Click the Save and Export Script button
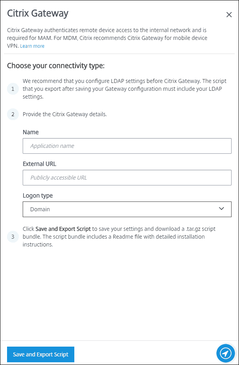The height and width of the screenshot is (365, 239). pos(40,353)
